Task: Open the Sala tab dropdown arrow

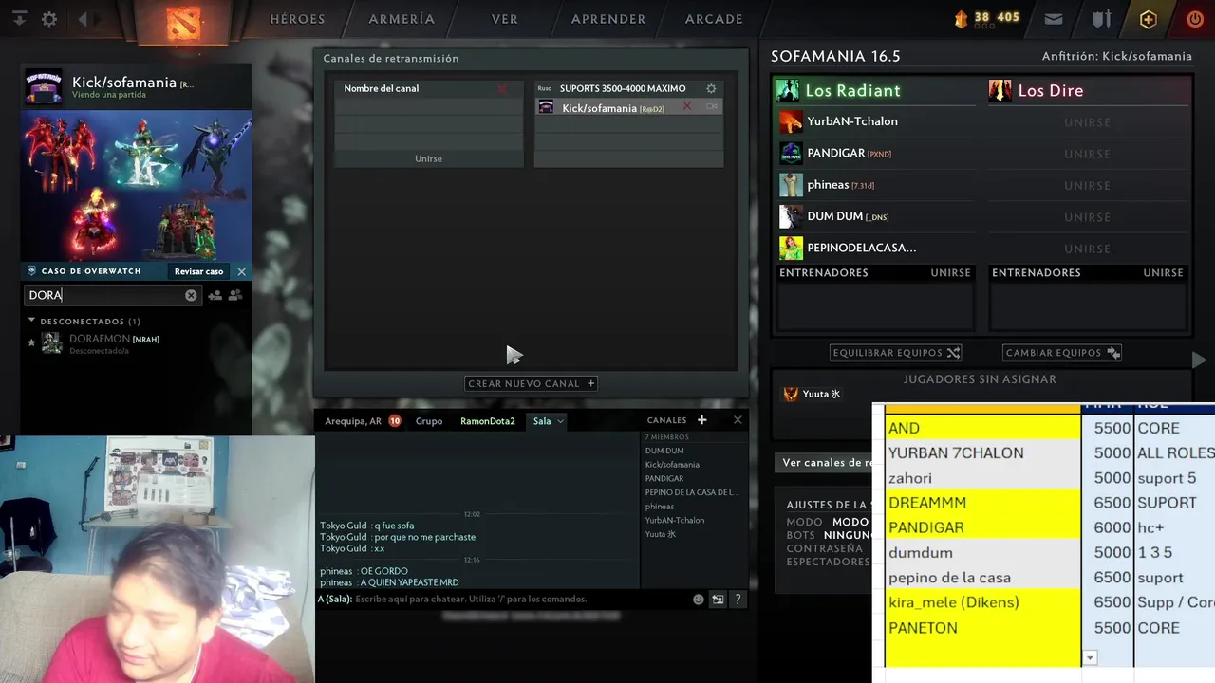Action: 560,421
